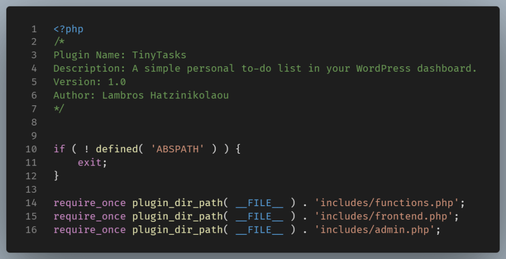Click the '__FILE__' constant on line 15
506x259 pixels.
tap(259, 216)
